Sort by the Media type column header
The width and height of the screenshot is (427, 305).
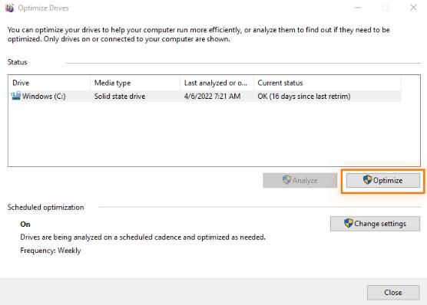pyautogui.click(x=135, y=83)
